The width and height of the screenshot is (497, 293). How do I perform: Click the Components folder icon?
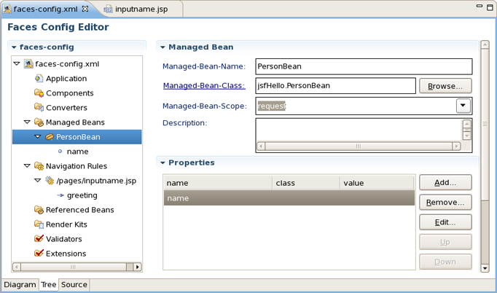pyautogui.click(x=39, y=93)
